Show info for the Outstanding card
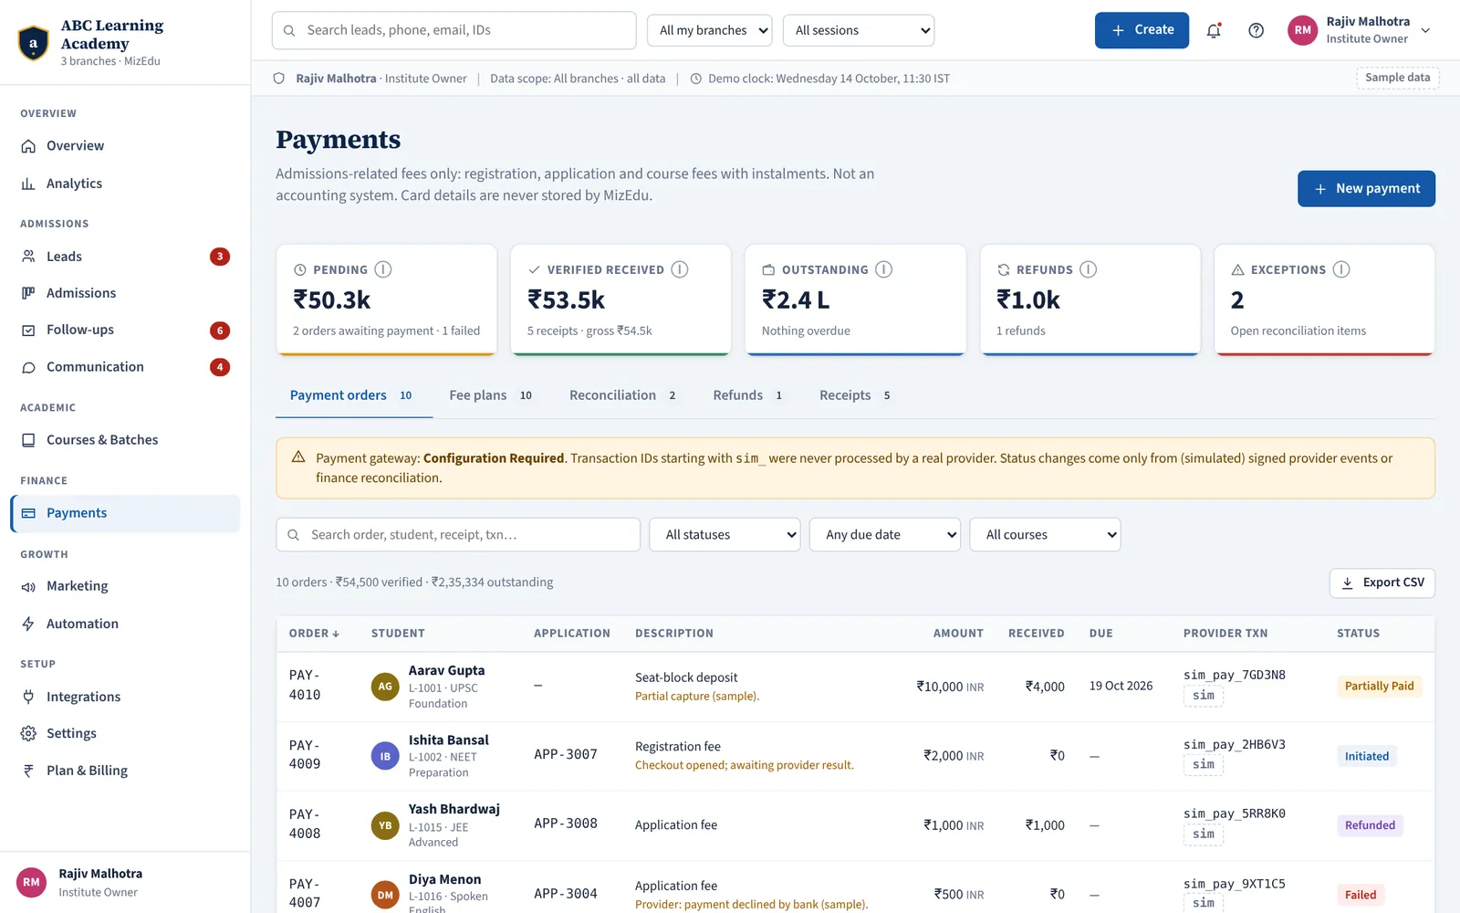This screenshot has width=1460, height=913. [884, 269]
